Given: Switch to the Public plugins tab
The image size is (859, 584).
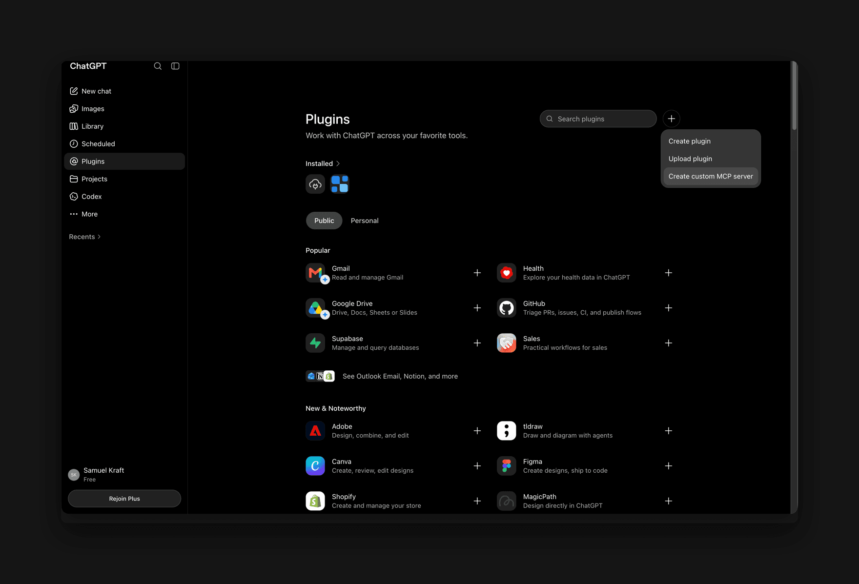Looking at the screenshot, I should [x=324, y=221].
